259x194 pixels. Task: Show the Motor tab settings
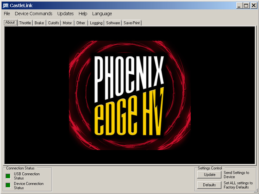pos(67,23)
